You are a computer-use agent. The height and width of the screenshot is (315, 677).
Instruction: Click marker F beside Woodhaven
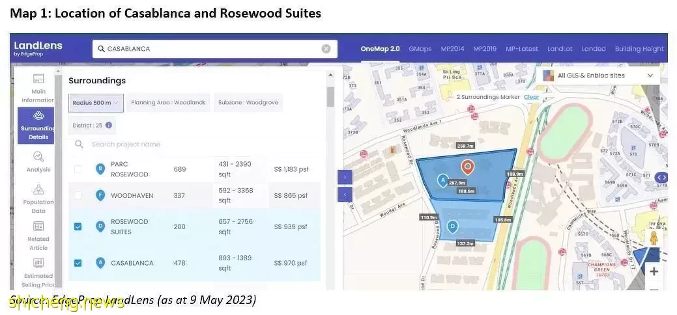coord(100,195)
